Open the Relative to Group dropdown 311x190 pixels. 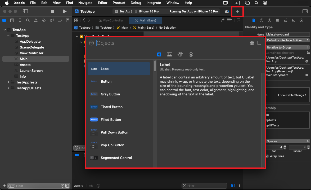pyautogui.click(x=287, y=47)
